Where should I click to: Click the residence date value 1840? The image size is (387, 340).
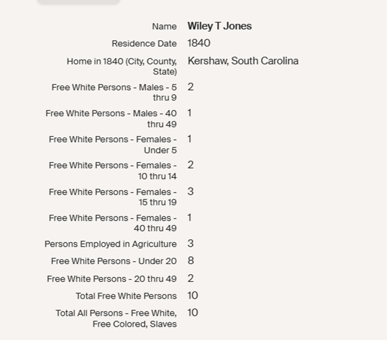[x=199, y=43]
